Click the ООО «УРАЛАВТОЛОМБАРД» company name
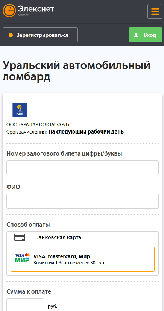 38,125
